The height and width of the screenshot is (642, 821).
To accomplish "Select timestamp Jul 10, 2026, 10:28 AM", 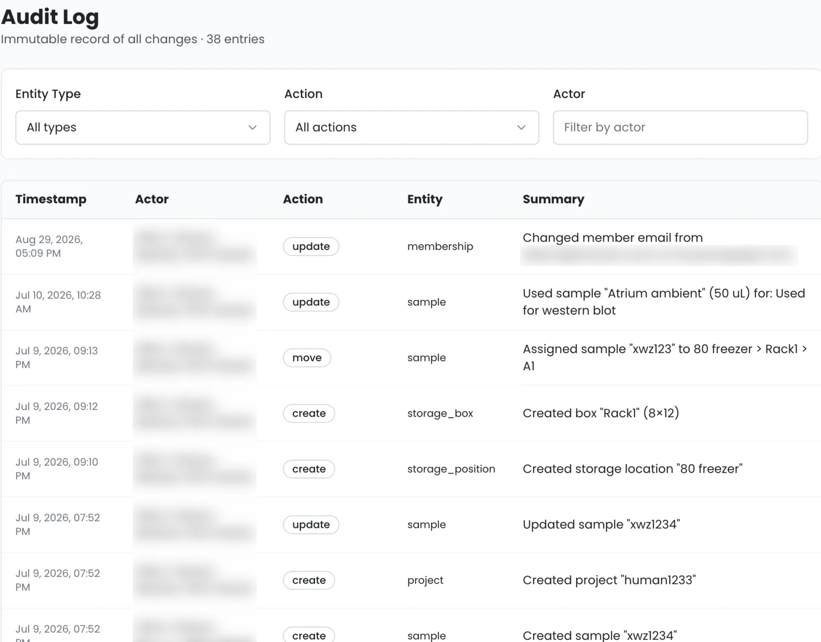I will click(x=58, y=302).
